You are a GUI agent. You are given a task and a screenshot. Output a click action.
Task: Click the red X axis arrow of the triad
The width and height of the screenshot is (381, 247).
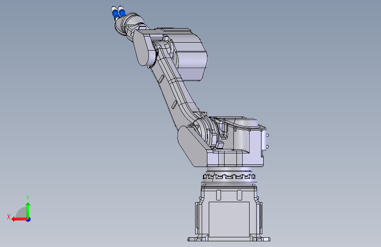coord(19,219)
